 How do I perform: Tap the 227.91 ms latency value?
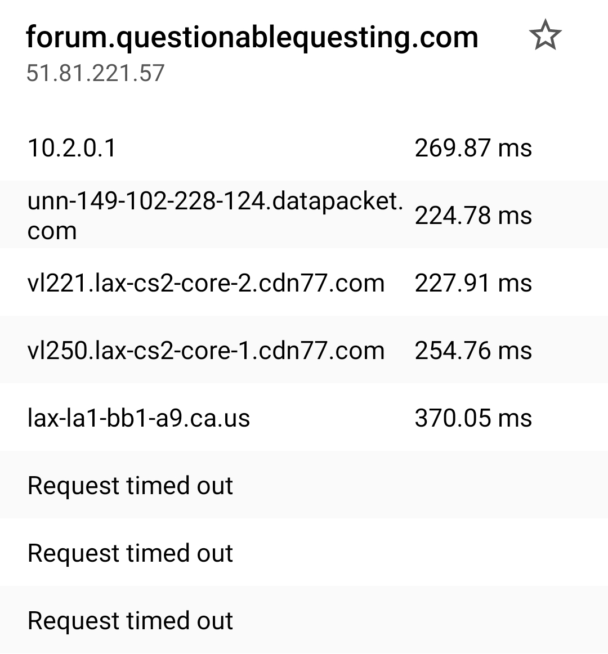(473, 283)
